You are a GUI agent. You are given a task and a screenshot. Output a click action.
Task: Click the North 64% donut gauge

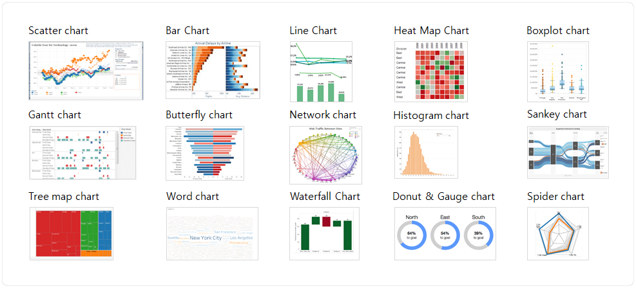pyautogui.click(x=412, y=235)
